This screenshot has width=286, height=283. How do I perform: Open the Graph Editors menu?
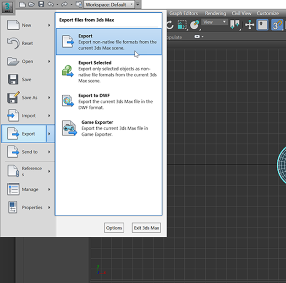tap(183, 13)
